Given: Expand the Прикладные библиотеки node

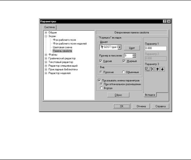Looking at the screenshot, I should click(x=46, y=70).
